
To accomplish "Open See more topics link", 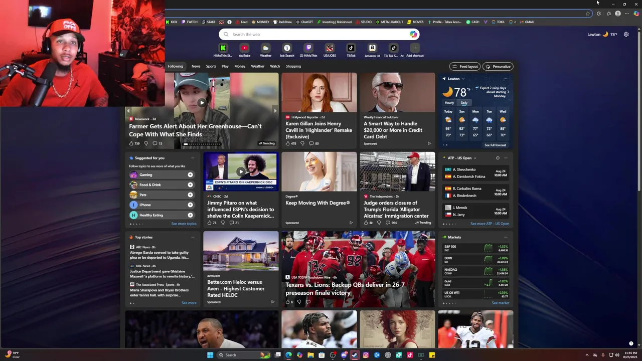I will [184, 224].
